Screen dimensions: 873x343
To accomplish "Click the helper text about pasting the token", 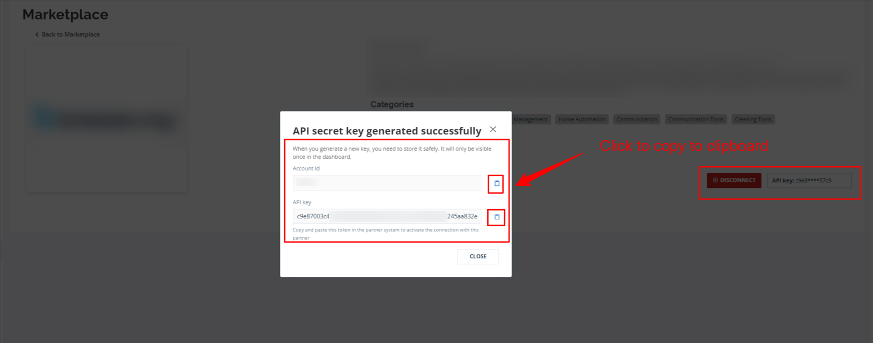I will click(x=386, y=234).
